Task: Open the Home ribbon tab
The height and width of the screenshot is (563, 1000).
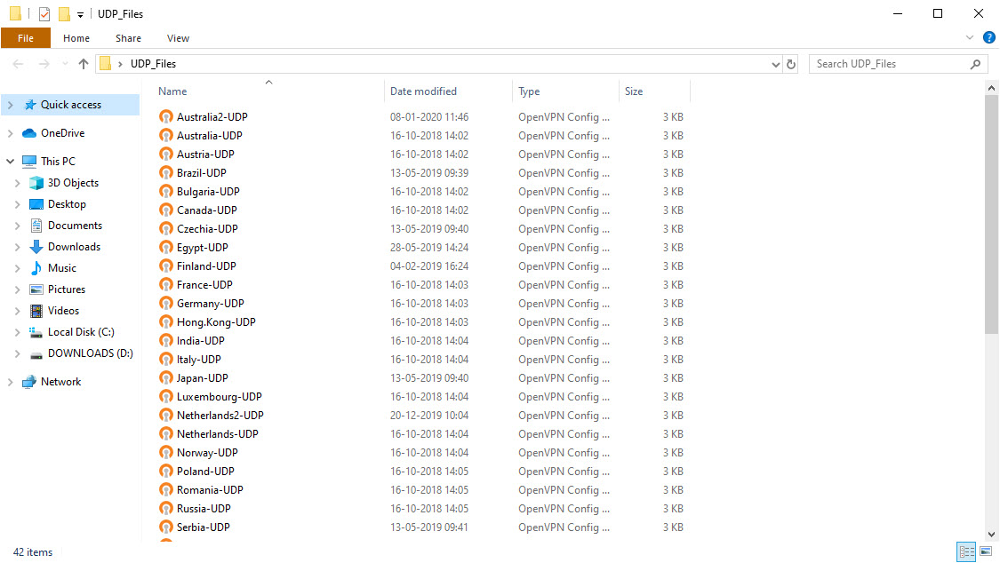Action: pyautogui.click(x=76, y=38)
